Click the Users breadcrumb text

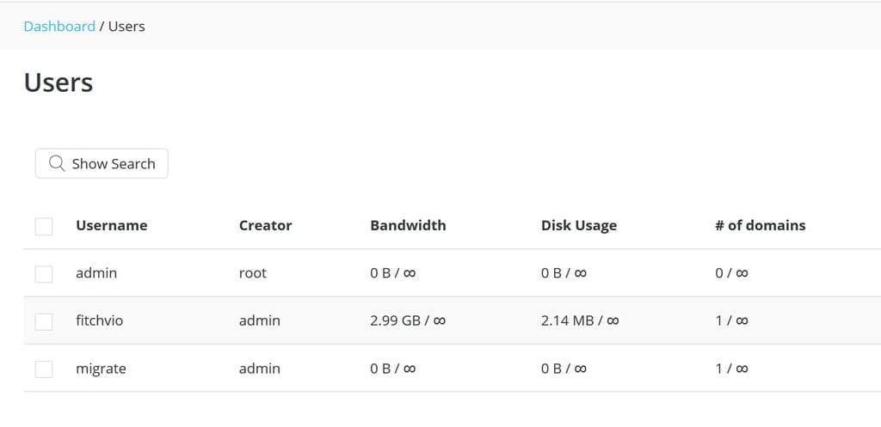(x=126, y=27)
